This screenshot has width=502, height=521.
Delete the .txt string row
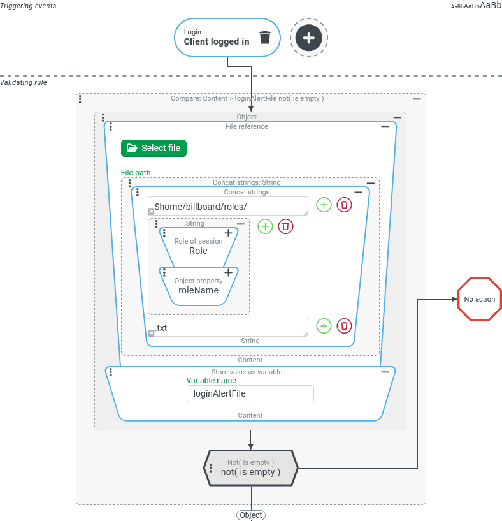[x=344, y=326]
